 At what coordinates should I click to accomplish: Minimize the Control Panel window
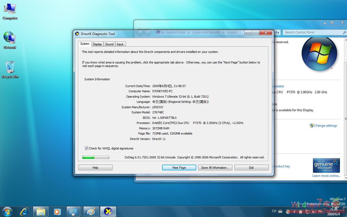(325, 23)
